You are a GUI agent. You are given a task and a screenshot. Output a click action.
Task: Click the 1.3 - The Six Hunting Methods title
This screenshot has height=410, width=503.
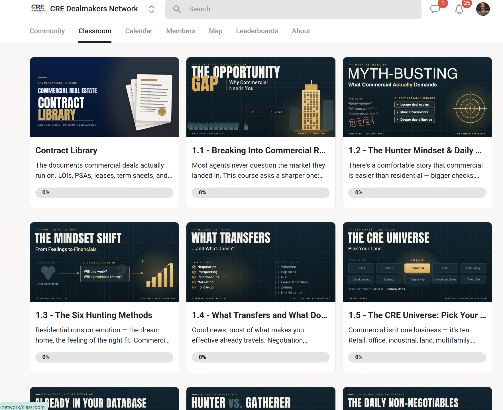(x=94, y=315)
